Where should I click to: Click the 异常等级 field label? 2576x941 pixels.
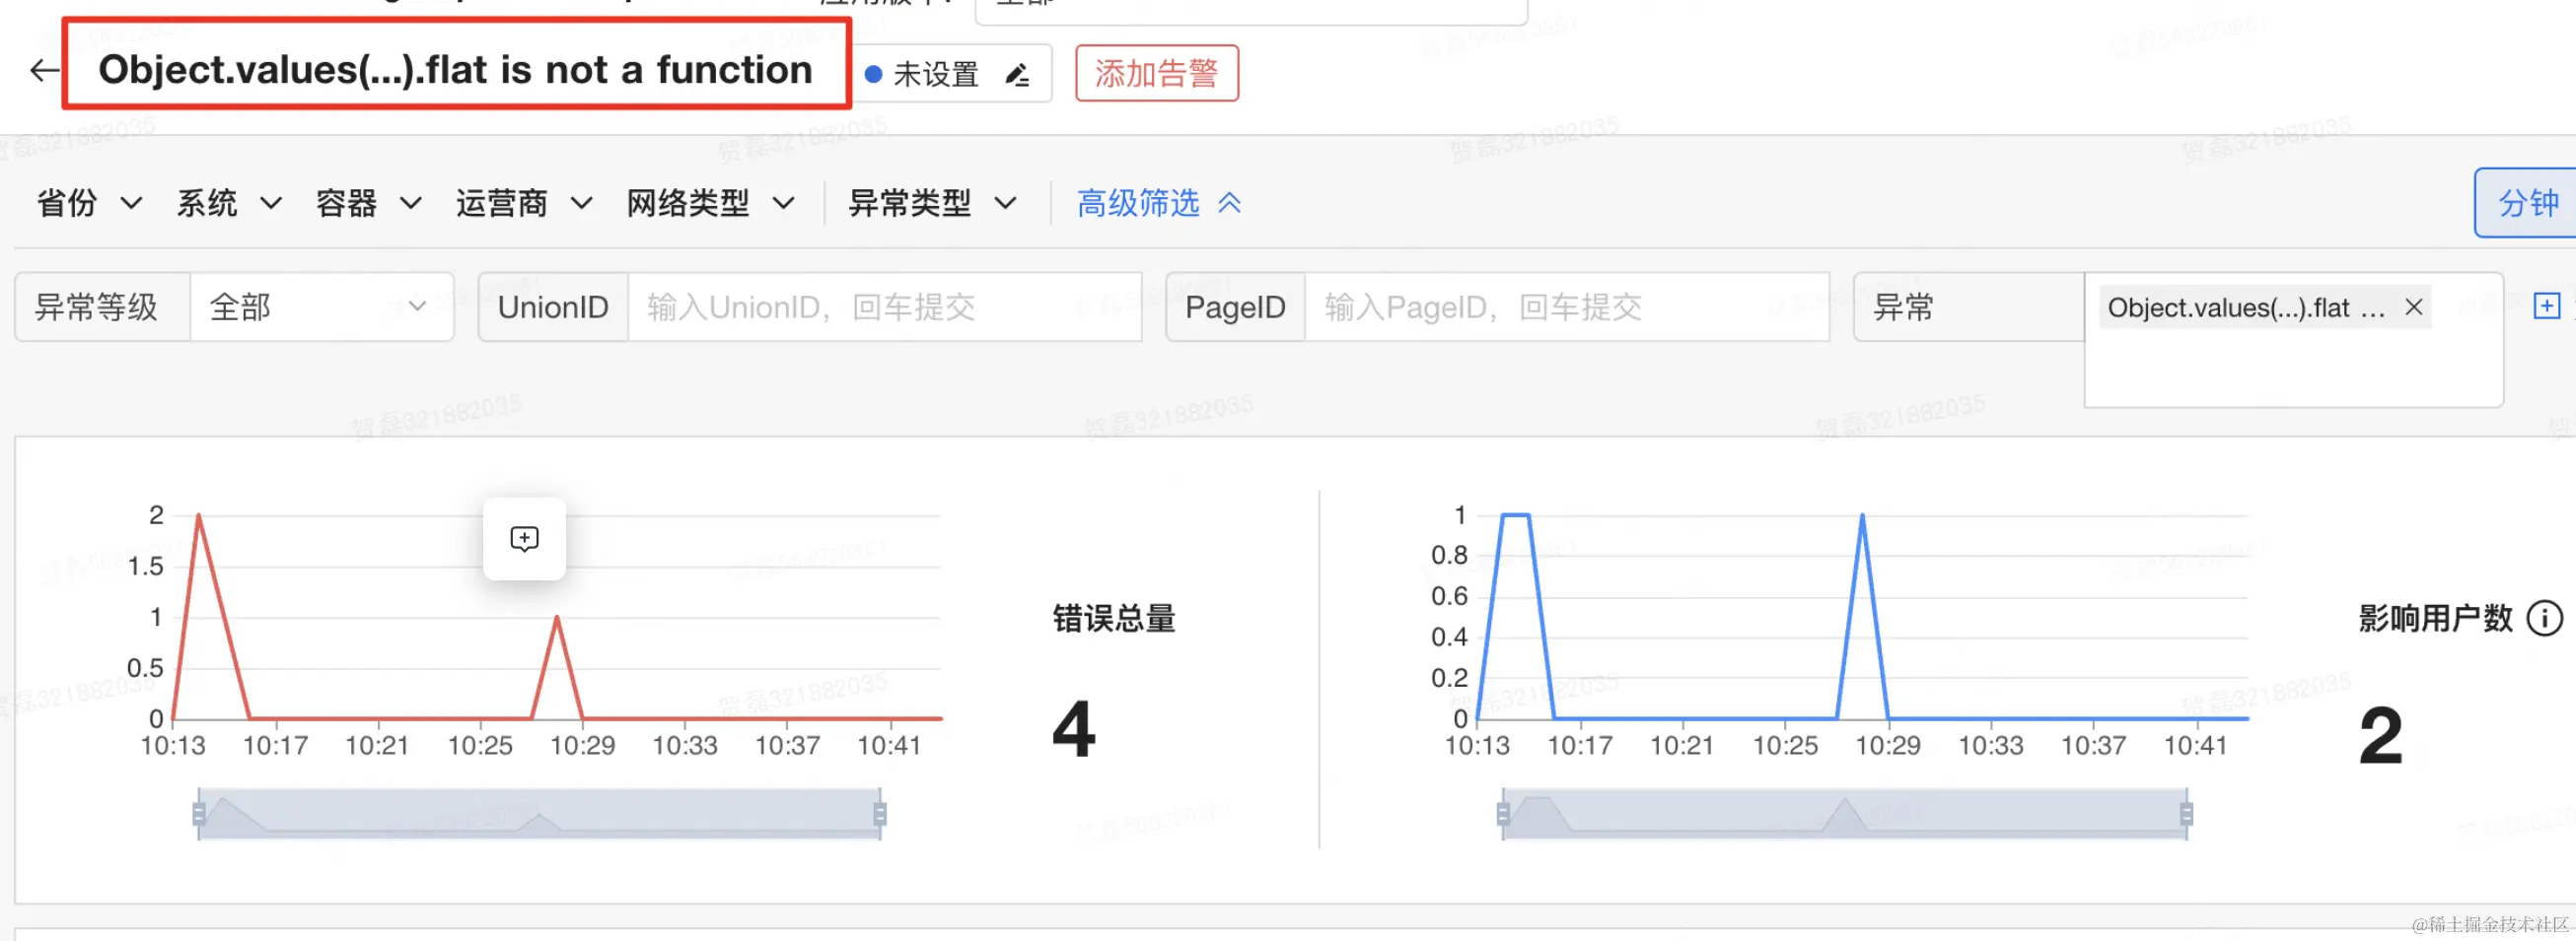96,306
